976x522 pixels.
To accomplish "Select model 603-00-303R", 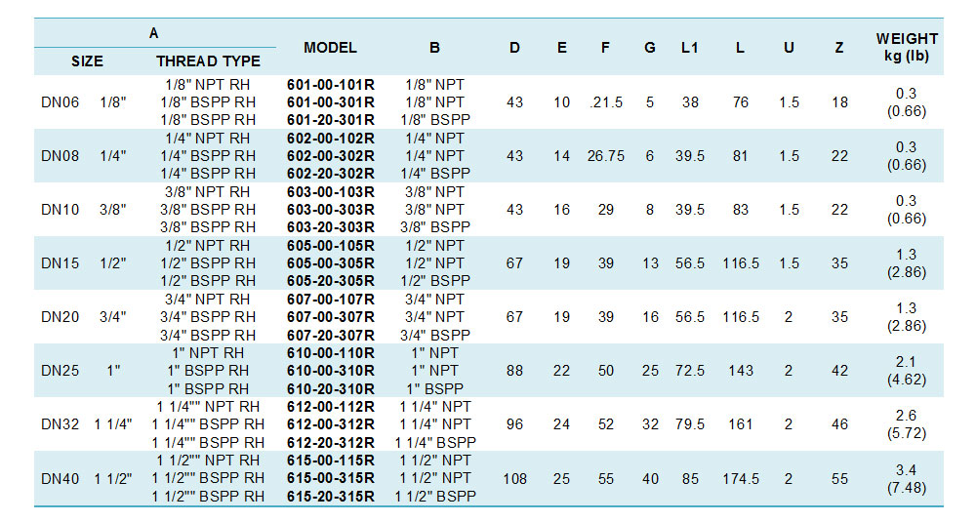I will click(331, 210).
